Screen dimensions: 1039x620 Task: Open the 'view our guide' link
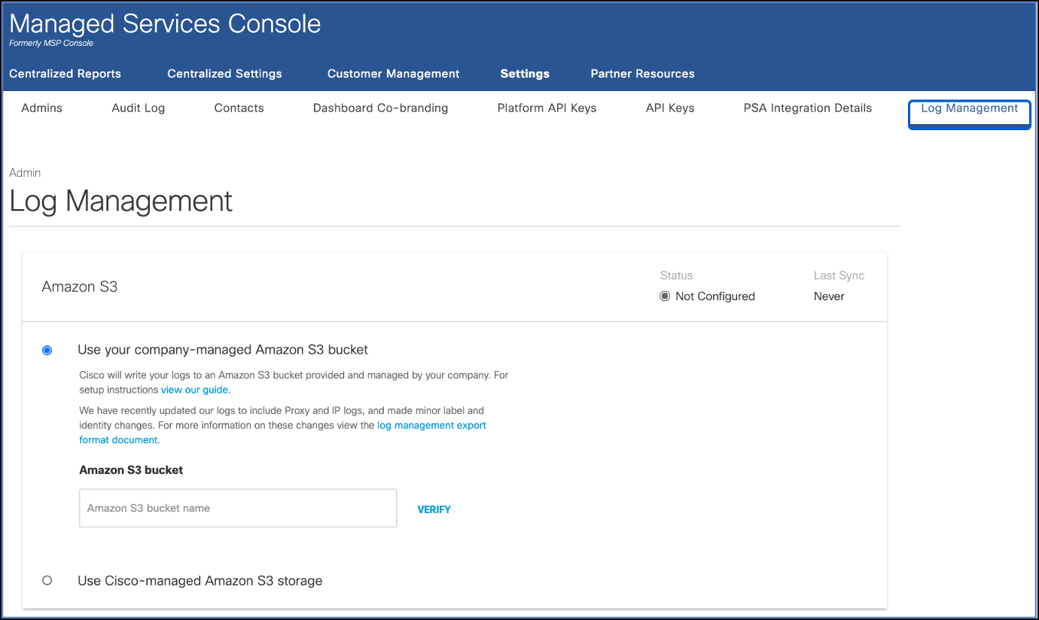195,390
